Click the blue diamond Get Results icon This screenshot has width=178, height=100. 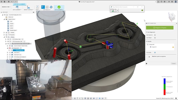(x=51, y=7)
